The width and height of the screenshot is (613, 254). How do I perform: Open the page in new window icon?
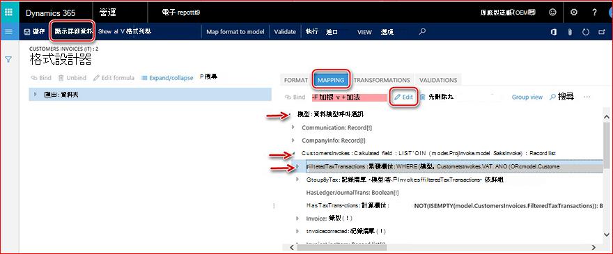[x=602, y=32]
